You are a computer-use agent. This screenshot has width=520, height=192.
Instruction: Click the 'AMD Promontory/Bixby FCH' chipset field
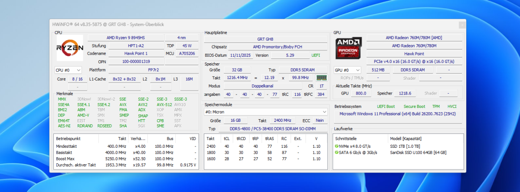click(278, 47)
